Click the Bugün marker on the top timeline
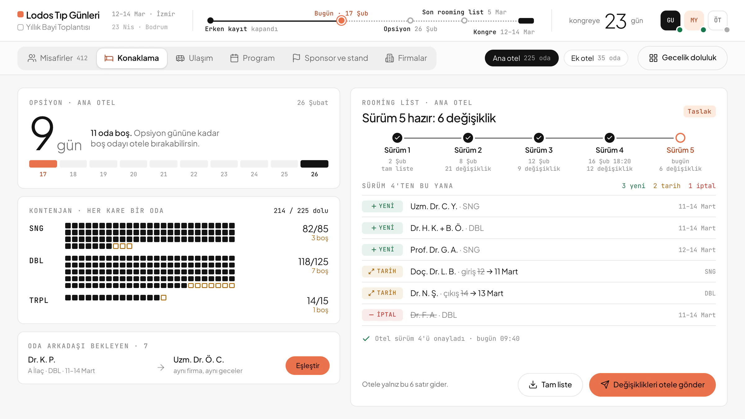745x419 pixels. [x=341, y=21]
